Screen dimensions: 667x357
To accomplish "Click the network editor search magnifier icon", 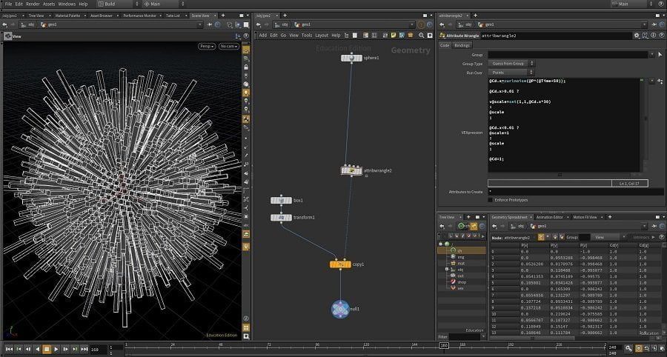I will point(421,36).
